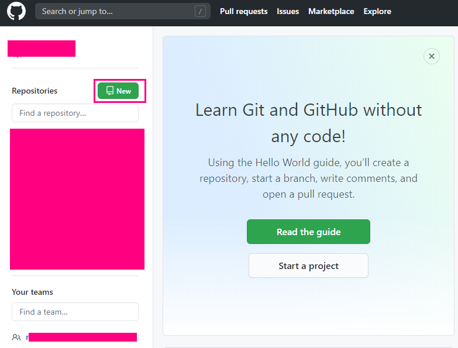
Task: Click the Find a repository input
Action: 75,113
